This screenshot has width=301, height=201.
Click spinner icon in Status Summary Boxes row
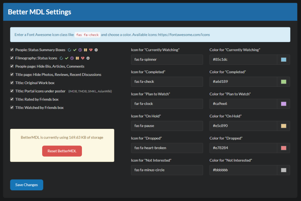(x=70, y=50)
